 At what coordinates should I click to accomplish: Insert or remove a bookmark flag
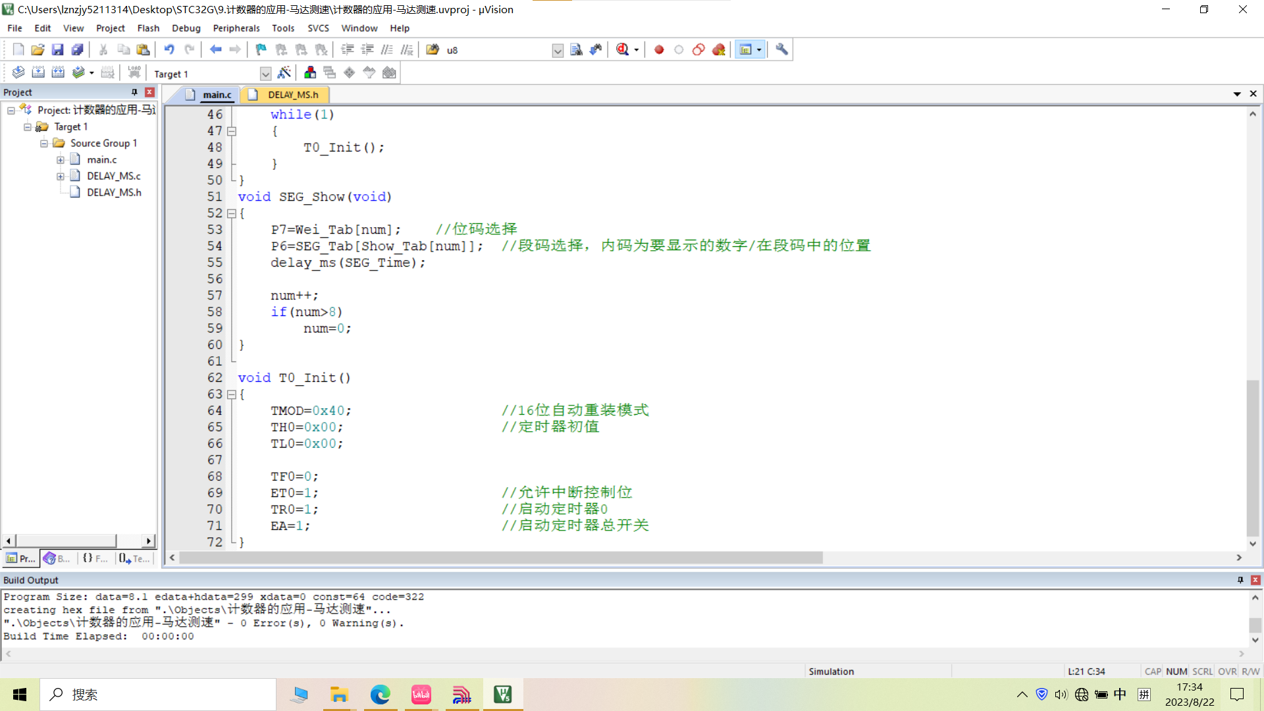pos(261,49)
